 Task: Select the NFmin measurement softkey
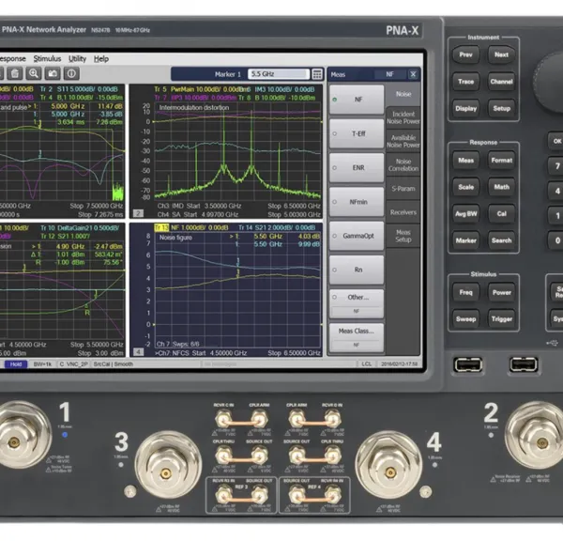357,202
